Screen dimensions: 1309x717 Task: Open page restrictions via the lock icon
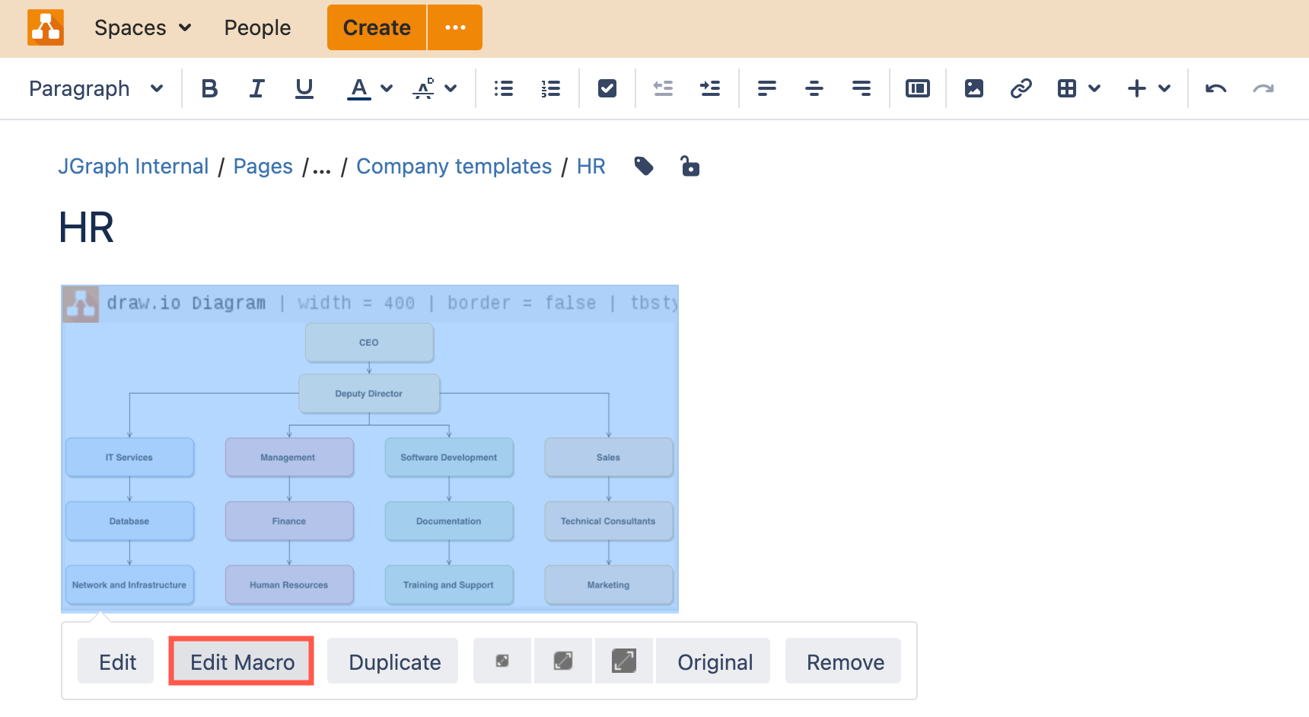pos(690,166)
